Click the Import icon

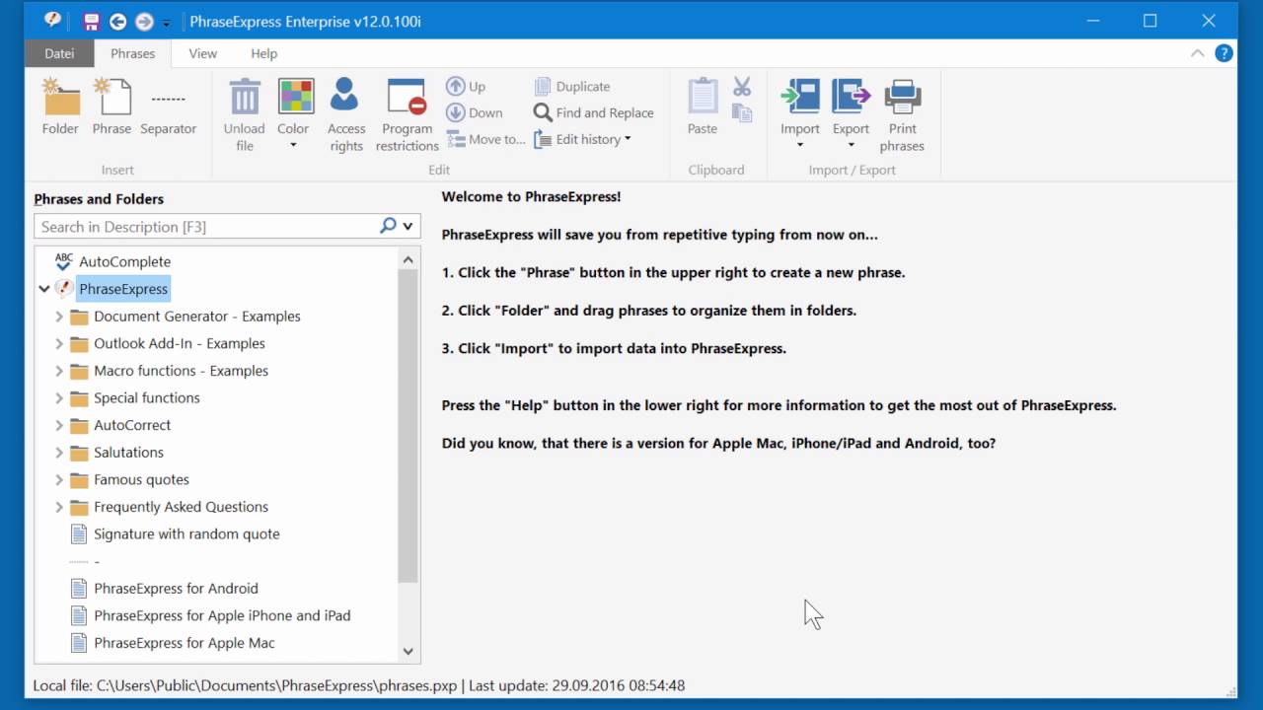pyautogui.click(x=800, y=98)
